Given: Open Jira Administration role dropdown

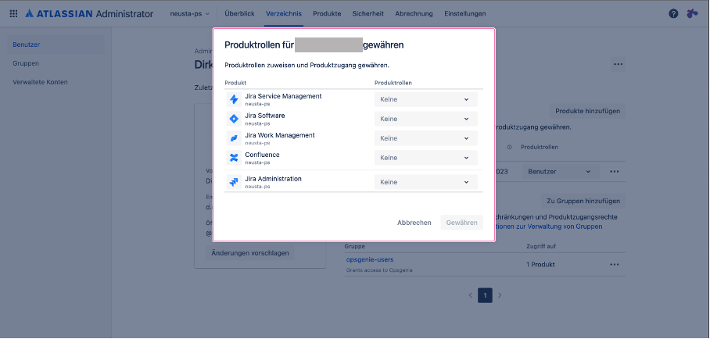Looking at the screenshot, I should [425, 182].
